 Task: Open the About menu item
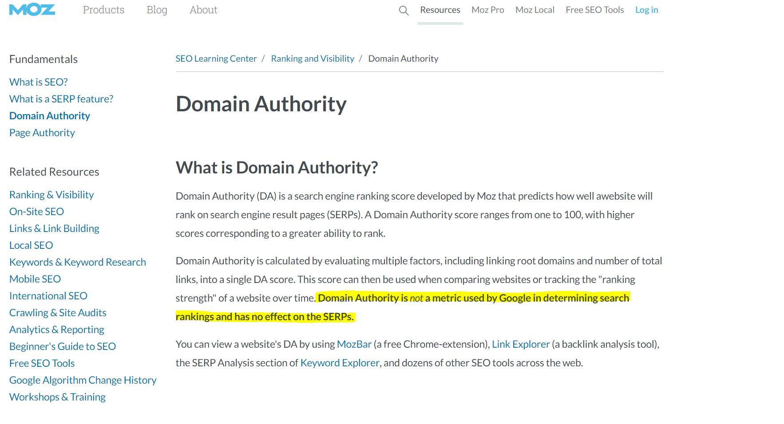click(203, 10)
